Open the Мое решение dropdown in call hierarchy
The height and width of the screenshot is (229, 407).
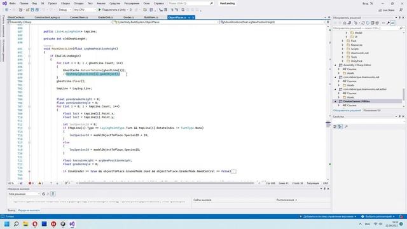tap(24, 194)
